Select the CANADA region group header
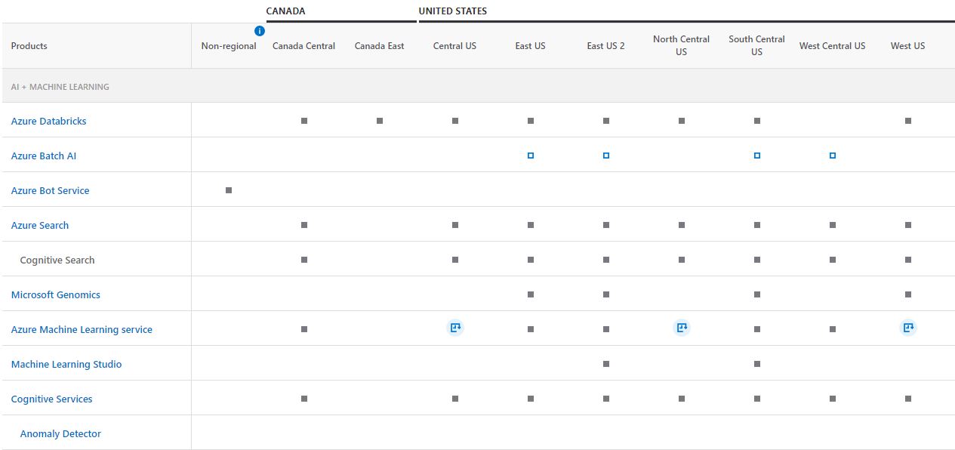955x450 pixels. coord(285,11)
